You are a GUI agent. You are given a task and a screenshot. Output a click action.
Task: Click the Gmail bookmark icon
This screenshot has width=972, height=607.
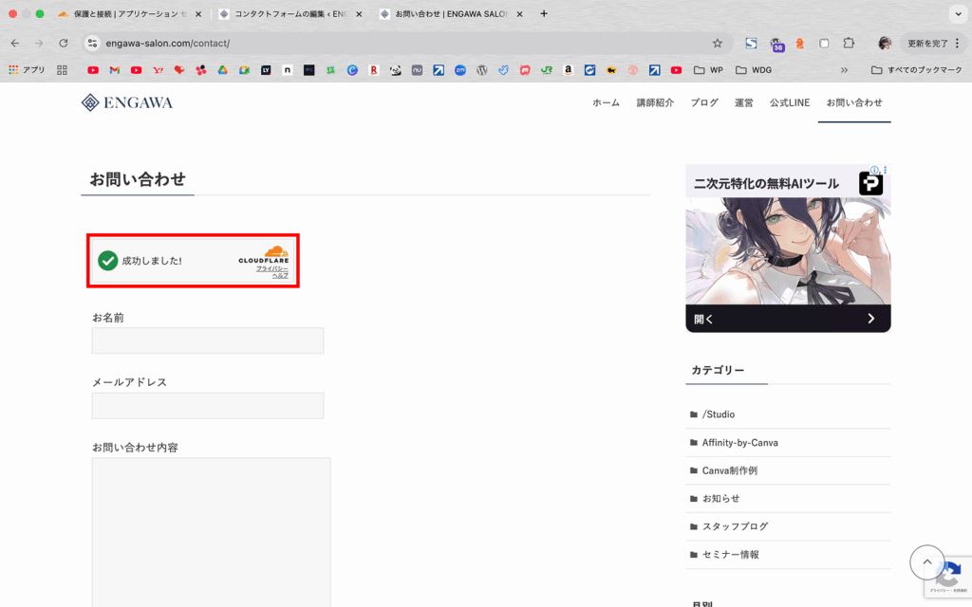[x=114, y=70]
